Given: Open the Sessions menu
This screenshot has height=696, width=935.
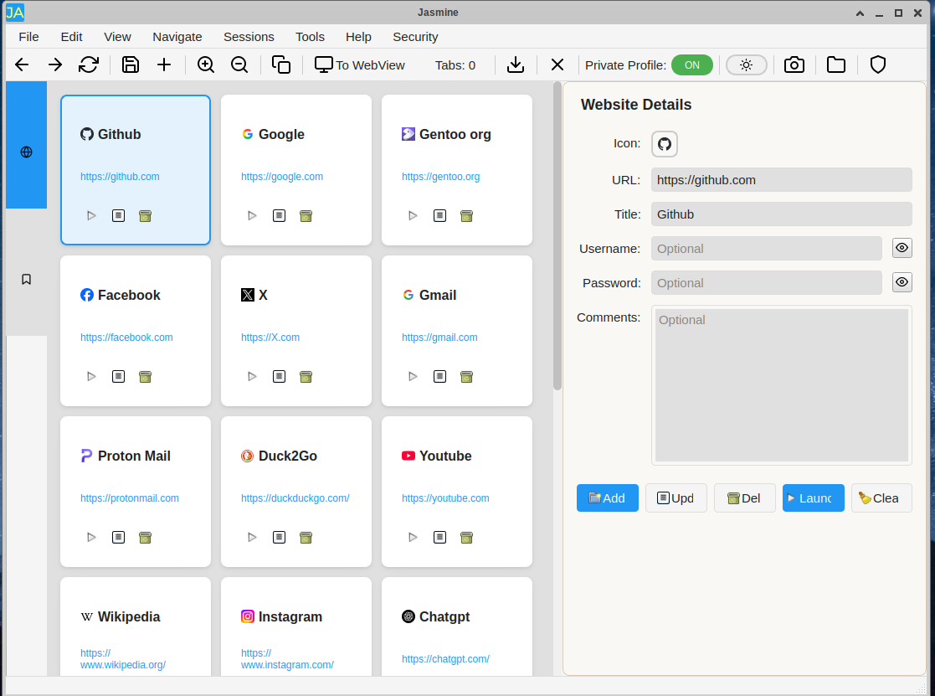Looking at the screenshot, I should (249, 36).
